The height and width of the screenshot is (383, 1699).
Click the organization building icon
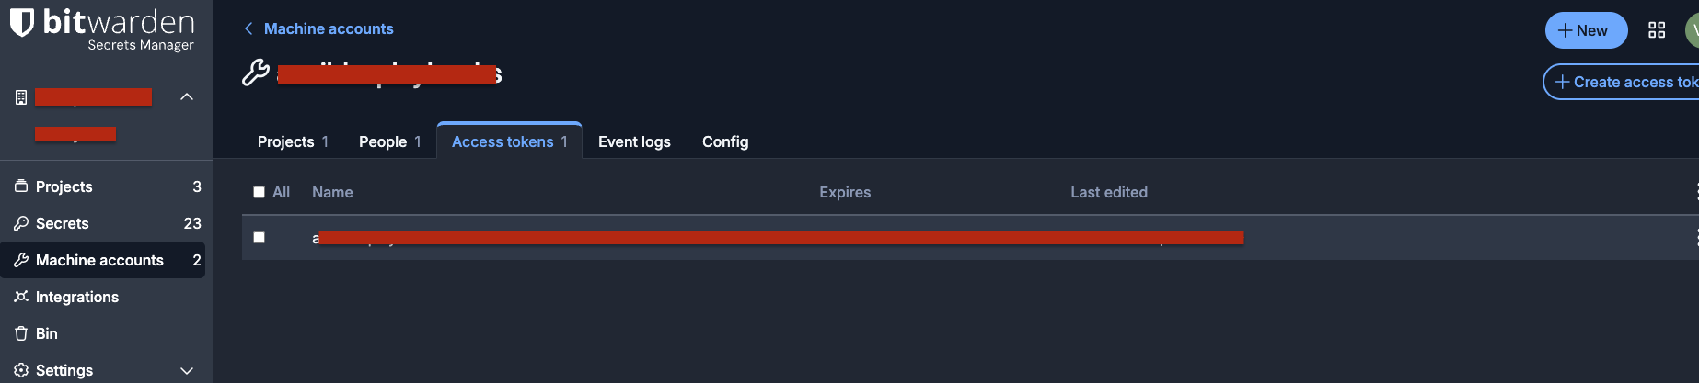tap(21, 97)
